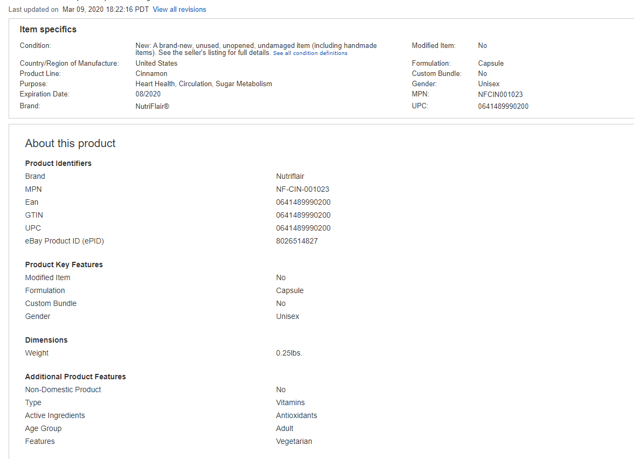
Task: Click the MPN value NFCIN001023
Action: [500, 95]
